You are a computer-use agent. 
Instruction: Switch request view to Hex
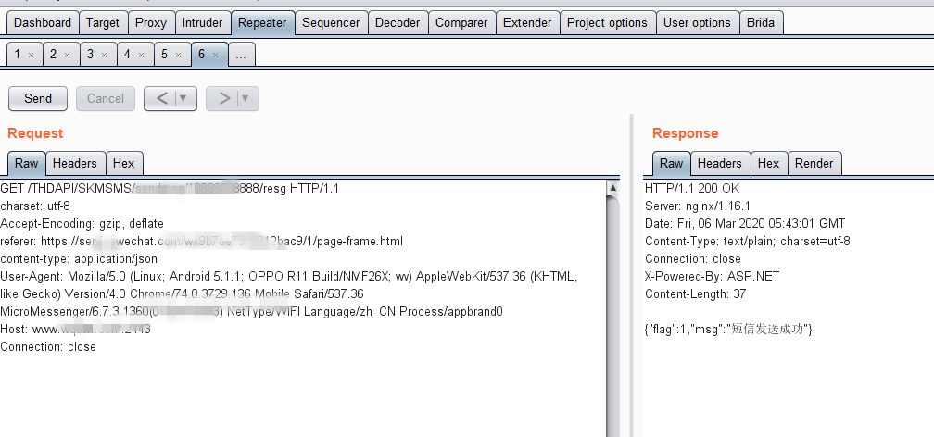point(123,163)
